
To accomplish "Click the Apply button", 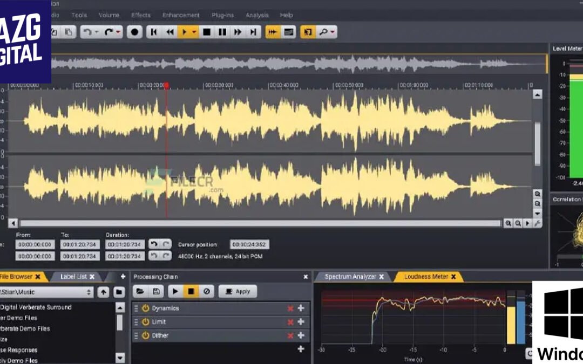I will (238, 292).
